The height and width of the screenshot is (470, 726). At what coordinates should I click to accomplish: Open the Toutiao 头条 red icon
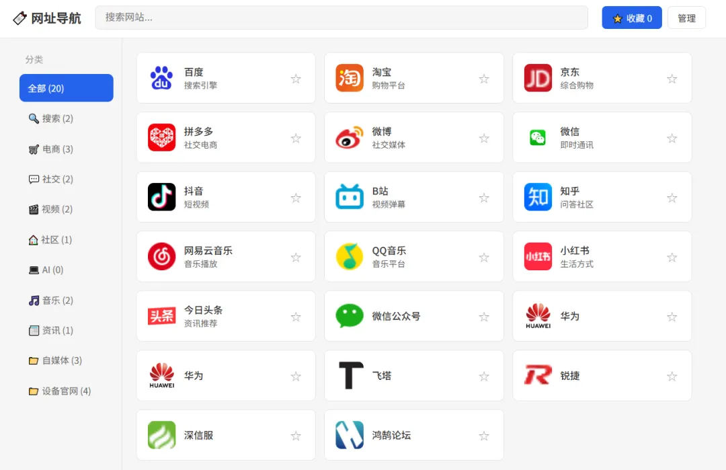[x=161, y=316]
